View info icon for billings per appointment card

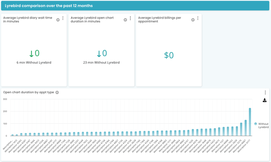point(193,20)
